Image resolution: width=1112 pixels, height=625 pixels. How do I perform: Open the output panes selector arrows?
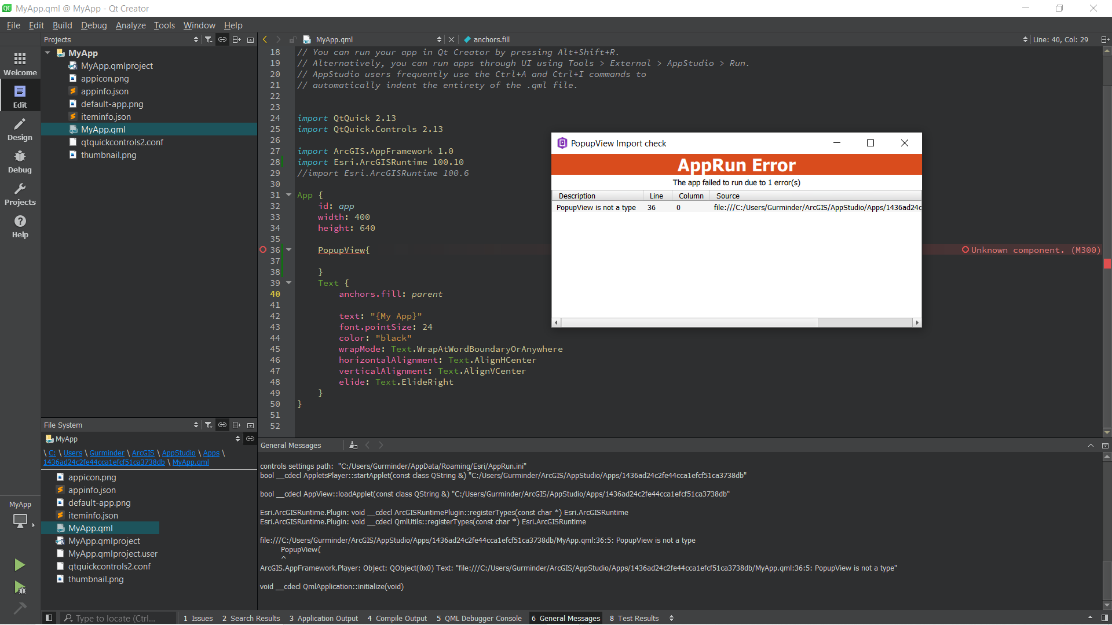671,618
